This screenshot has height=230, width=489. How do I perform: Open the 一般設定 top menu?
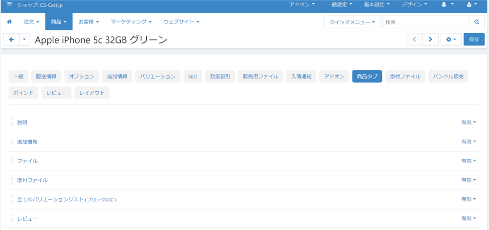click(x=340, y=4)
